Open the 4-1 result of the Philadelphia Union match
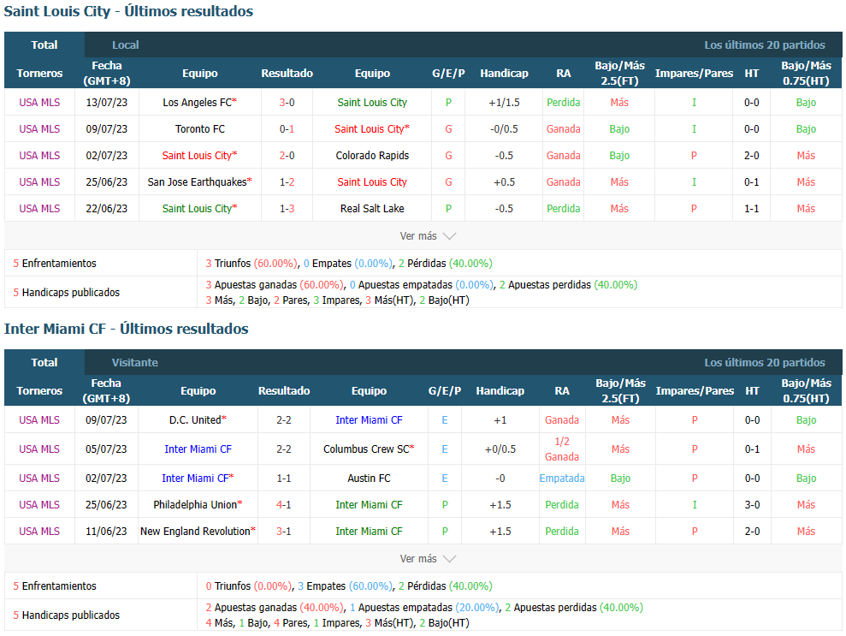846x636 pixels. [284, 504]
